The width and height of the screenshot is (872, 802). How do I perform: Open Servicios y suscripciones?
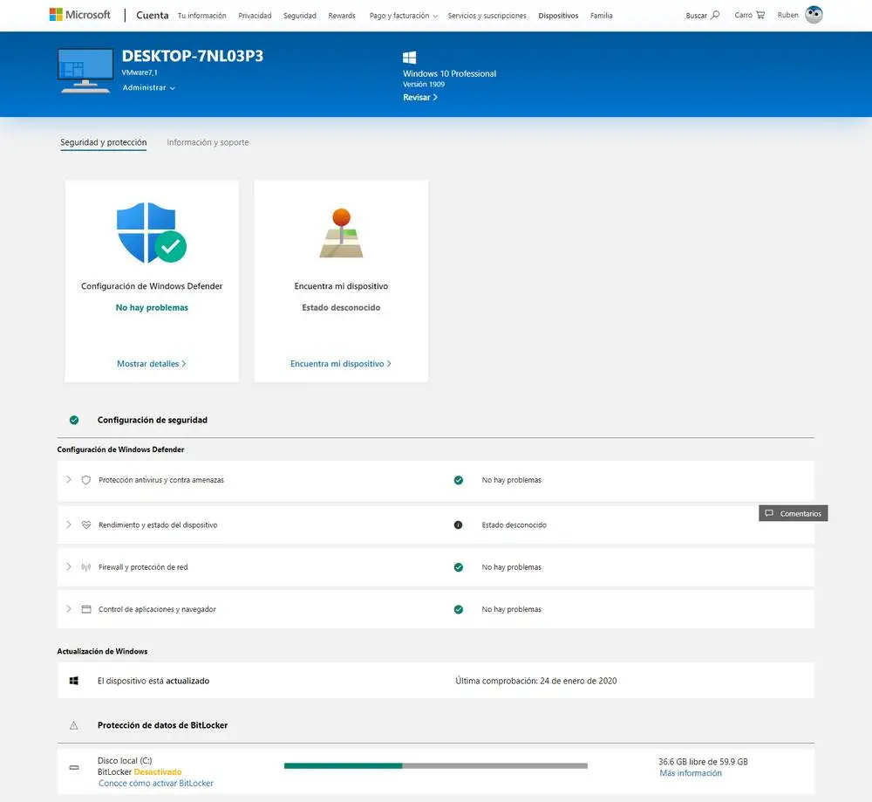tap(487, 16)
